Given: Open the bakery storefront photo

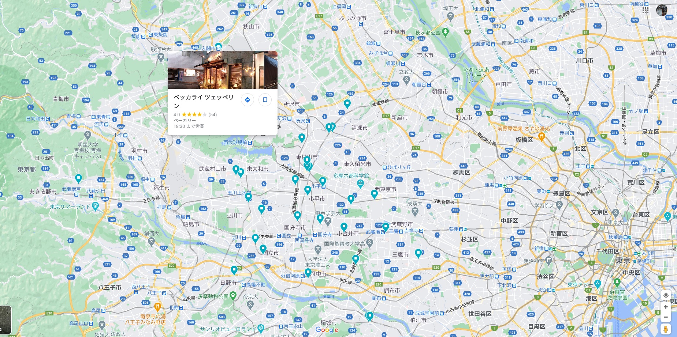Looking at the screenshot, I should point(215,70).
